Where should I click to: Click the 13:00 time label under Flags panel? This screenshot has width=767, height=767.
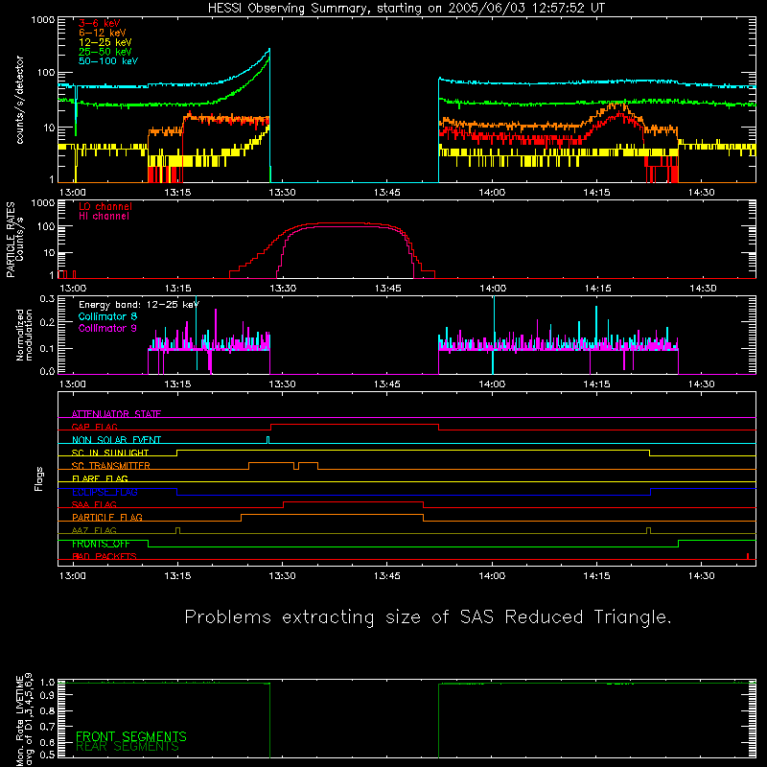73,576
